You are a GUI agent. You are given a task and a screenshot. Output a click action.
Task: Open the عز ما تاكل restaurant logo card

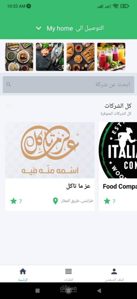coord(50,150)
